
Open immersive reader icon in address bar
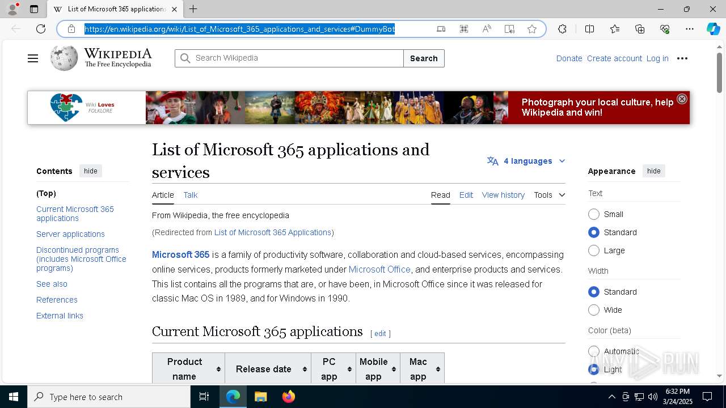(509, 29)
